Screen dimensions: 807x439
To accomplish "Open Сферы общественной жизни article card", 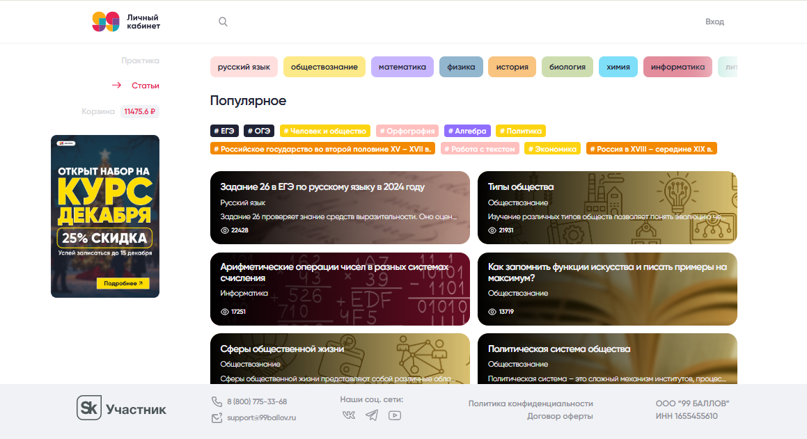I will [x=340, y=359].
